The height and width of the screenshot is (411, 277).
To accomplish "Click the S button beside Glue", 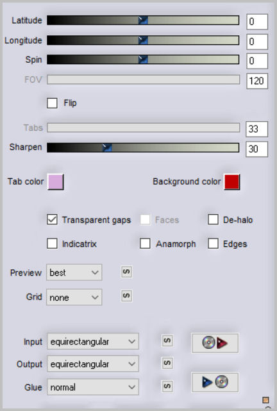I will 167,386.
